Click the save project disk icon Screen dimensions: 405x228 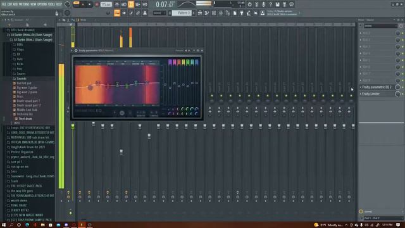click(277, 4)
